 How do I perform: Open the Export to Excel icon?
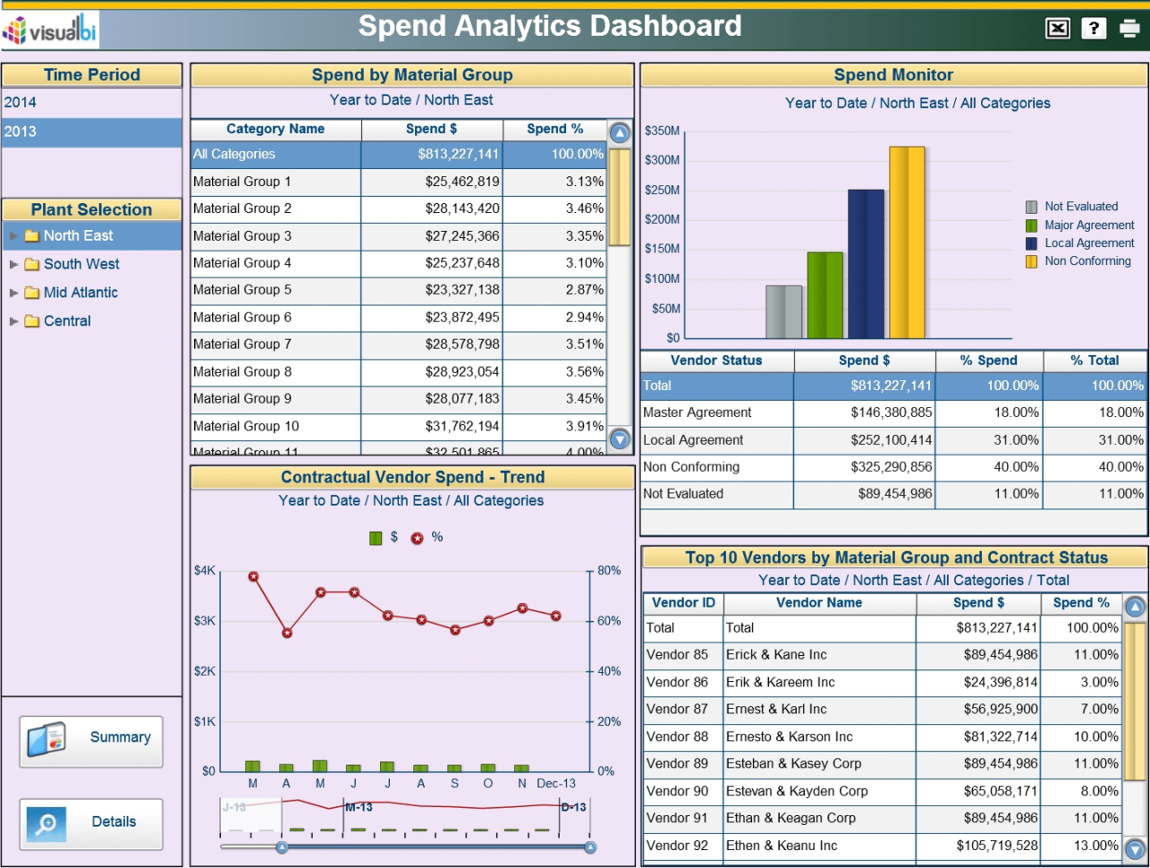tap(1057, 28)
